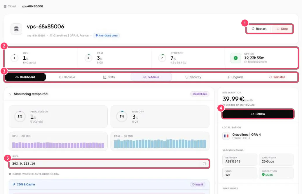The height and width of the screenshot is (194, 302).
Task: Select the Reinstall tab
Action: click(277, 77)
